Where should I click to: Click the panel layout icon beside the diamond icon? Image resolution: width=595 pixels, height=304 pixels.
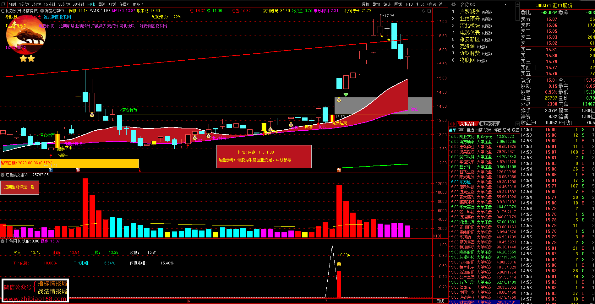tap(429, 11)
